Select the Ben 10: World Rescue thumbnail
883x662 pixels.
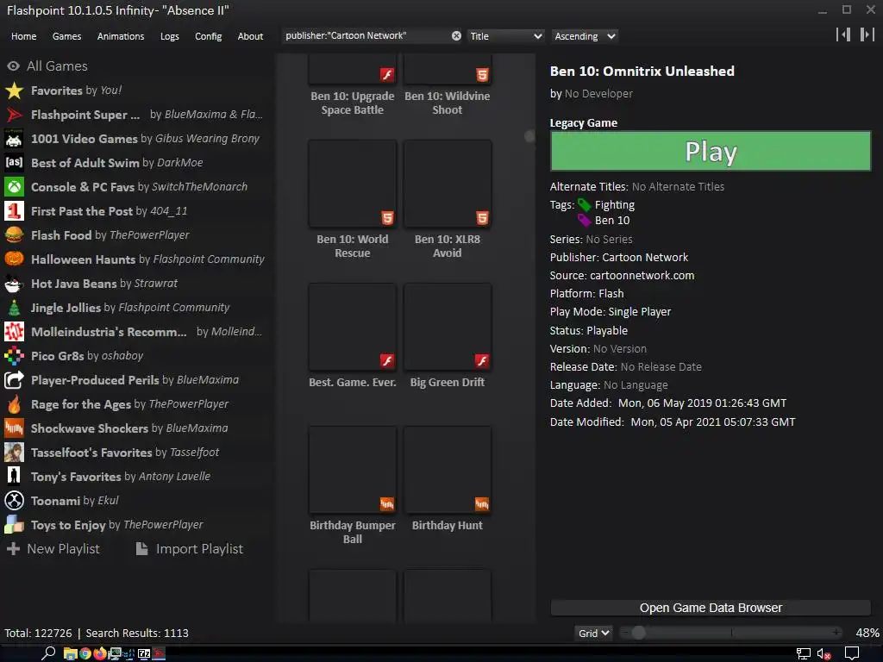coord(353,184)
